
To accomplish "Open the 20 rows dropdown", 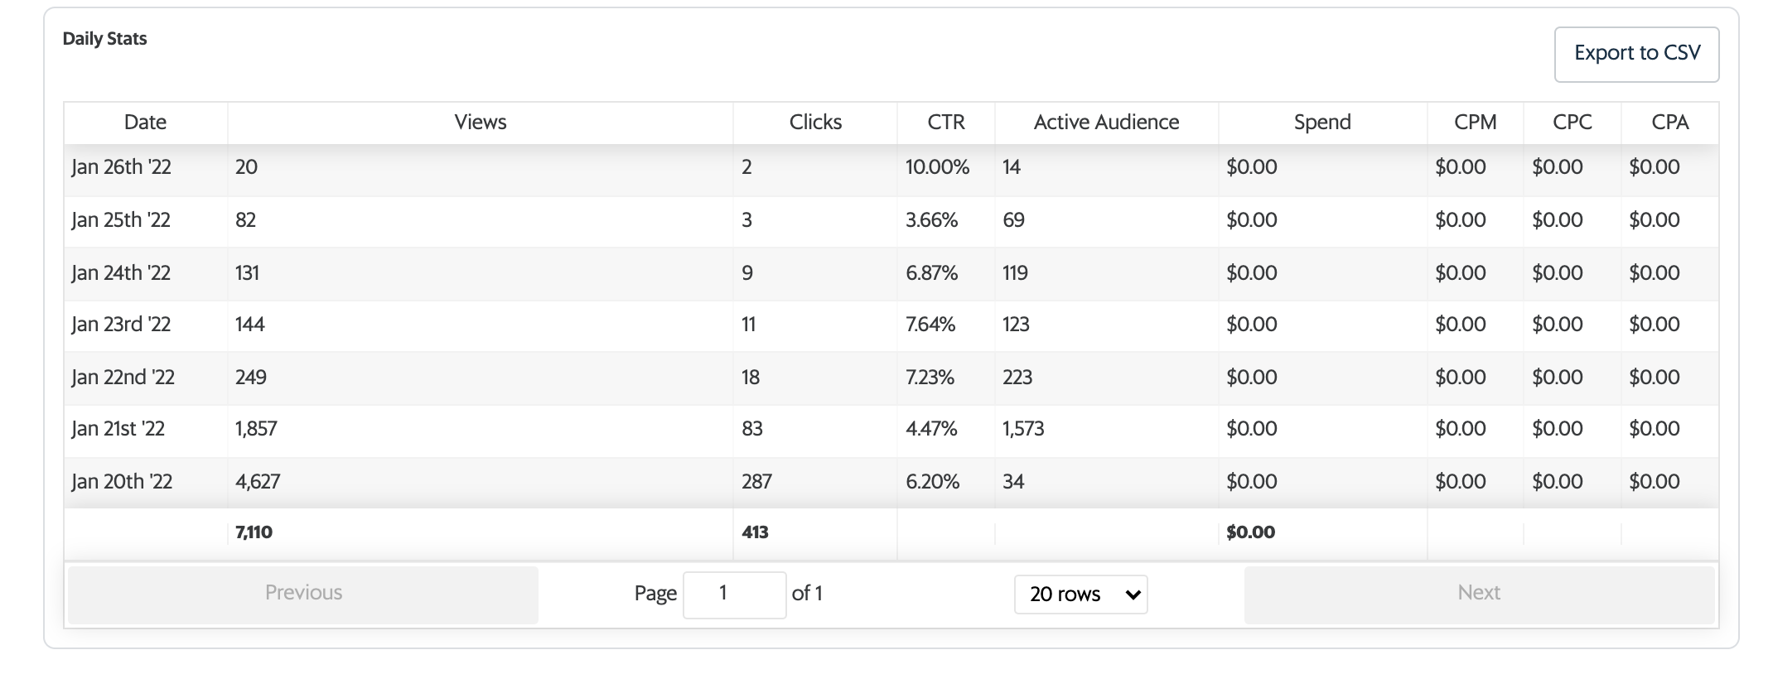I will point(1080,595).
